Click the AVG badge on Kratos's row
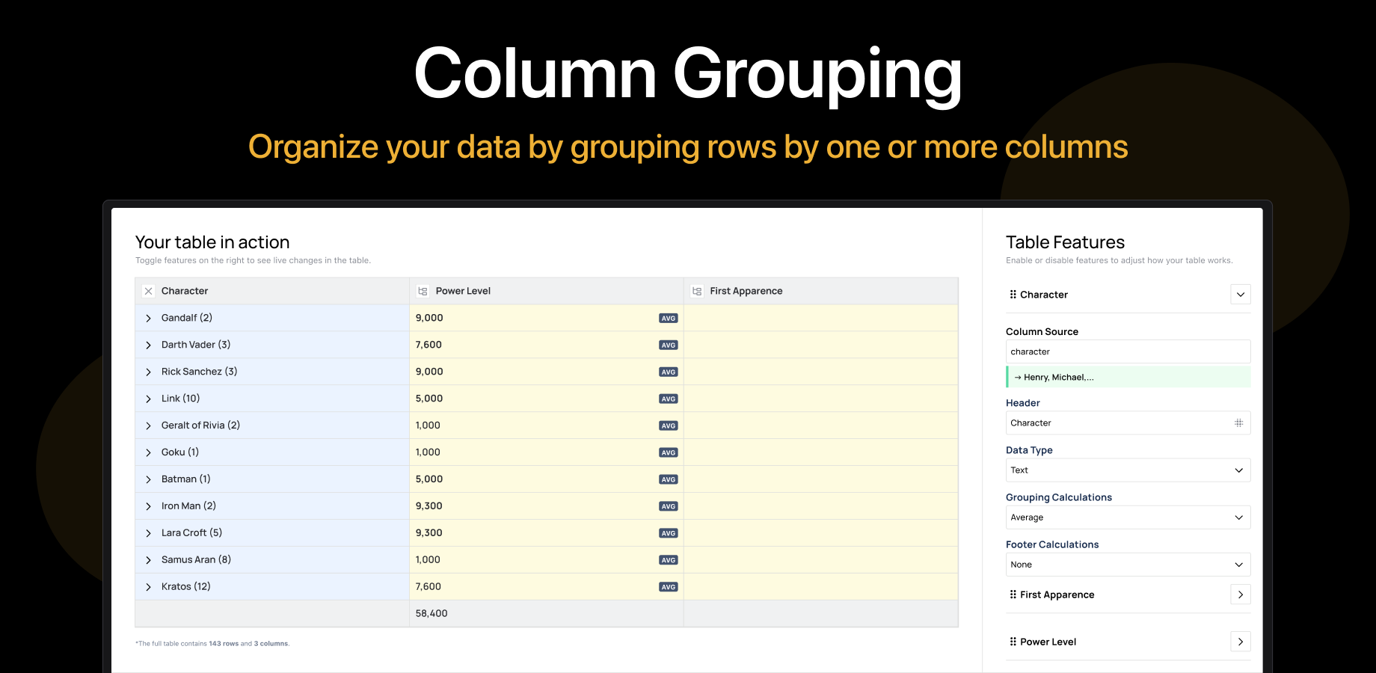This screenshot has height=673, width=1376. coord(668,587)
